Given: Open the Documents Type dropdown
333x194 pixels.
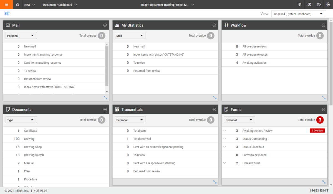Looking at the screenshot, I should (x=21, y=120).
